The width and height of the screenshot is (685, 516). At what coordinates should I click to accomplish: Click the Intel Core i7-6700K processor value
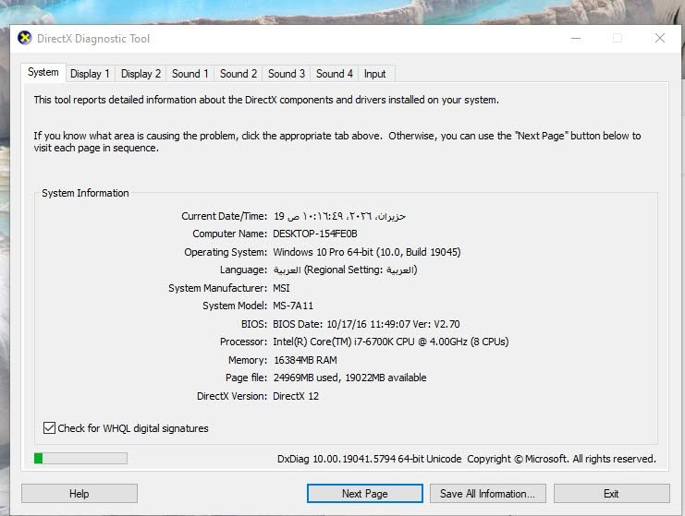click(x=390, y=342)
